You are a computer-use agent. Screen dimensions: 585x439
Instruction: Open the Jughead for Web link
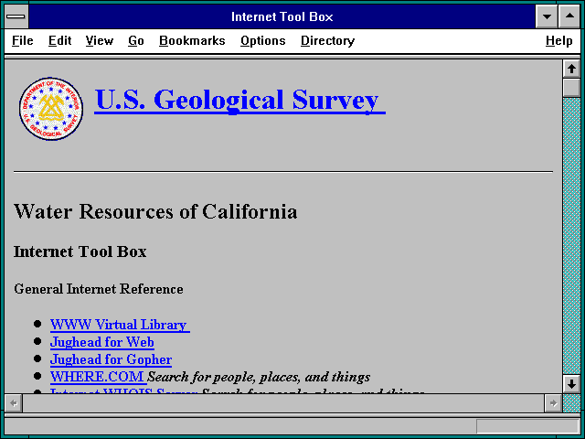[102, 342]
